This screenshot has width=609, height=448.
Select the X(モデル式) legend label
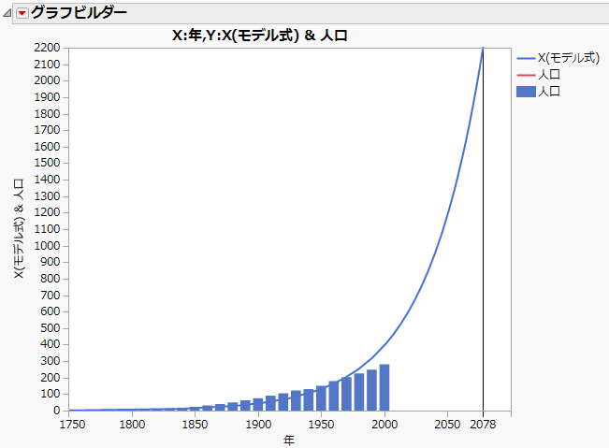click(569, 58)
